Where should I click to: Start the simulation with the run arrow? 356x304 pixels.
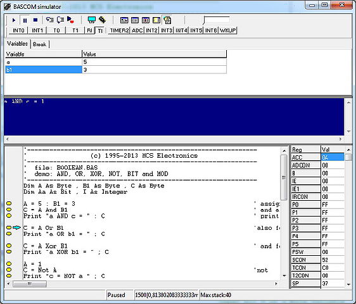point(14,20)
